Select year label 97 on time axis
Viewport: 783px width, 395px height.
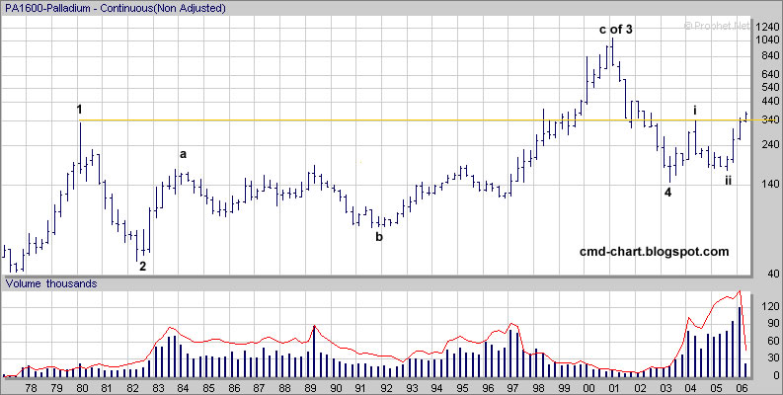512,388
